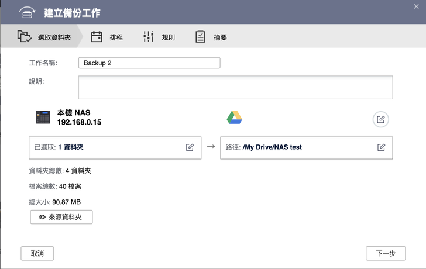Click the summary clipboard icon

pyautogui.click(x=201, y=37)
